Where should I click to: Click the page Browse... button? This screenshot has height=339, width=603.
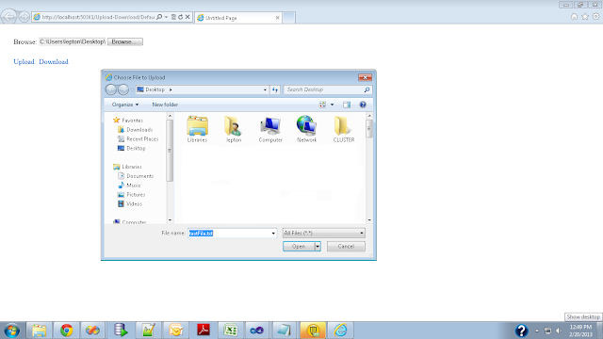tap(125, 41)
